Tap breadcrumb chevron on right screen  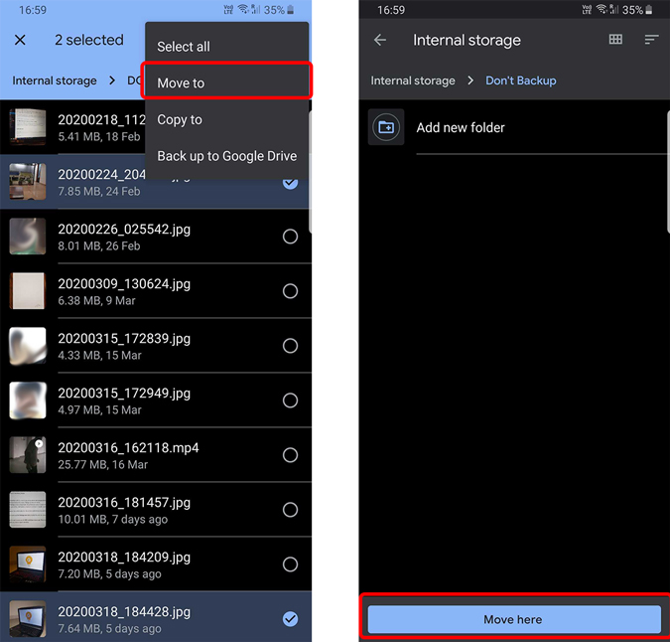(x=470, y=80)
